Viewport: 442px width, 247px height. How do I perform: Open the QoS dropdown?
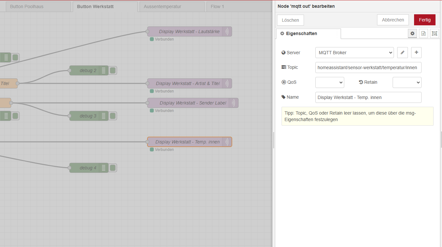(330, 82)
